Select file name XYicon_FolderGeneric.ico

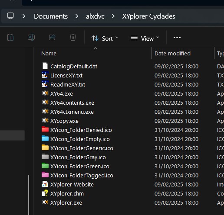coord(82,148)
